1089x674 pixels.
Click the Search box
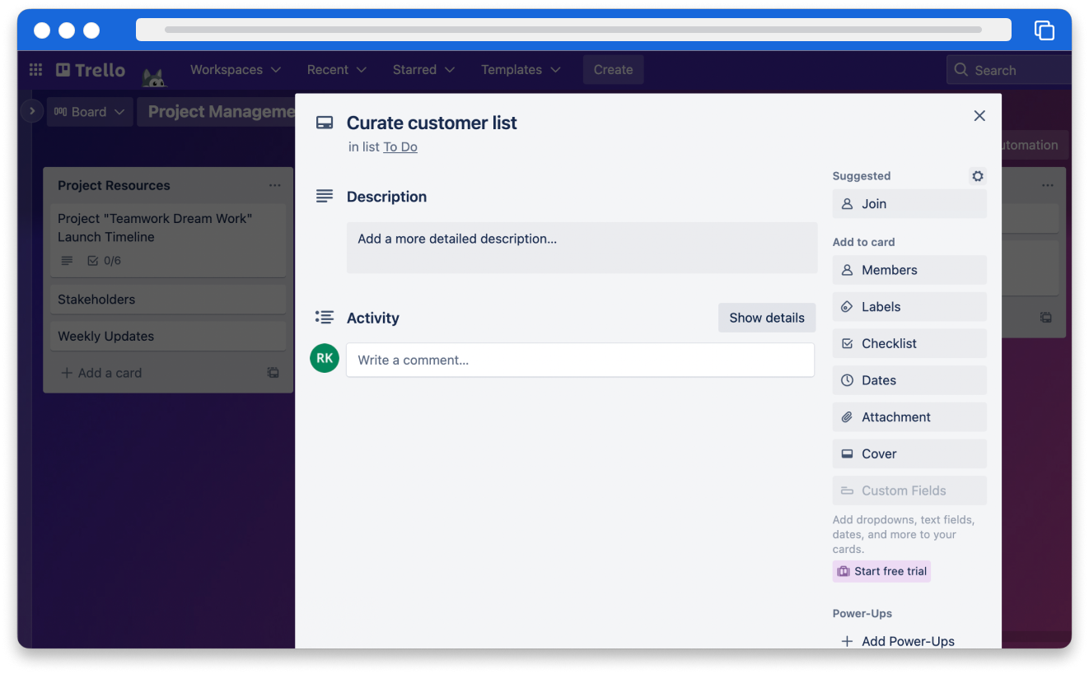tap(1009, 70)
